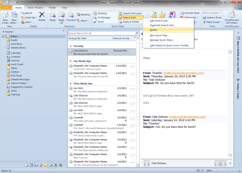Open the New Items button
Image resolution: width=242 pixels, height=173 pixels.
click(x=14, y=18)
